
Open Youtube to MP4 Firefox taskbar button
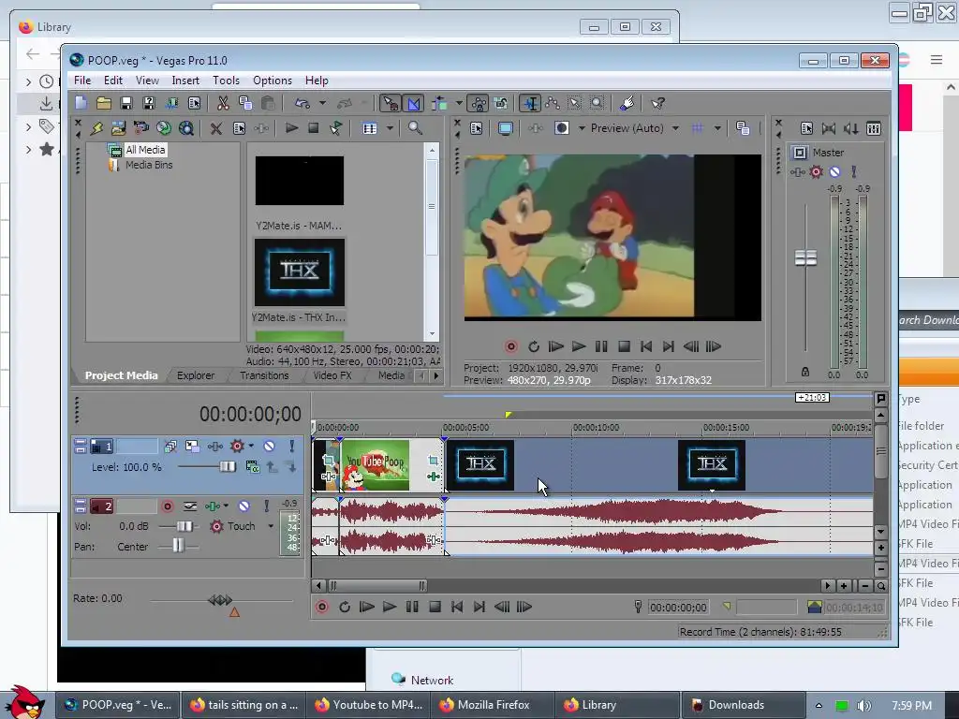coord(369,705)
